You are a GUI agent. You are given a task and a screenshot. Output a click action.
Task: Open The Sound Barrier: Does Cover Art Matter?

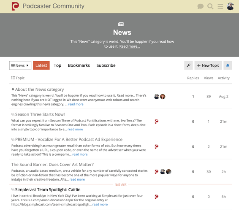[x=52, y=165]
